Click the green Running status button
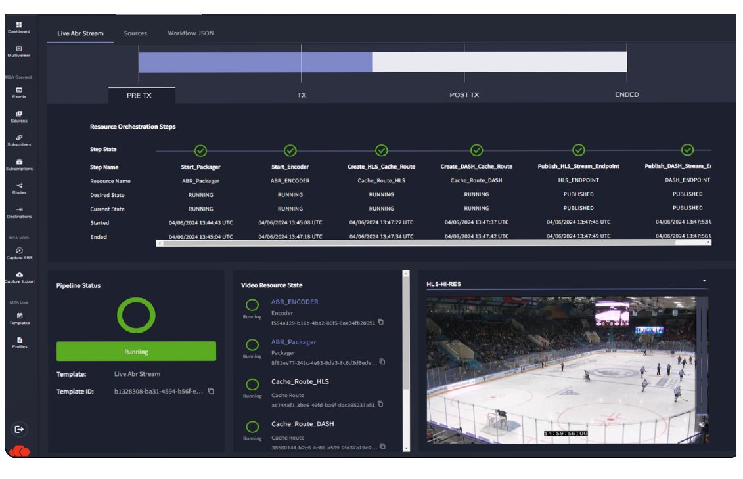 pos(136,352)
